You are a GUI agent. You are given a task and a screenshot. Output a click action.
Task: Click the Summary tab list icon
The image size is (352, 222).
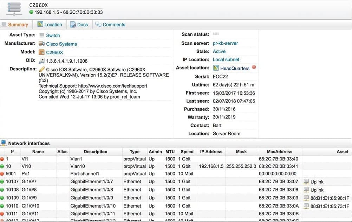[x=4, y=24]
